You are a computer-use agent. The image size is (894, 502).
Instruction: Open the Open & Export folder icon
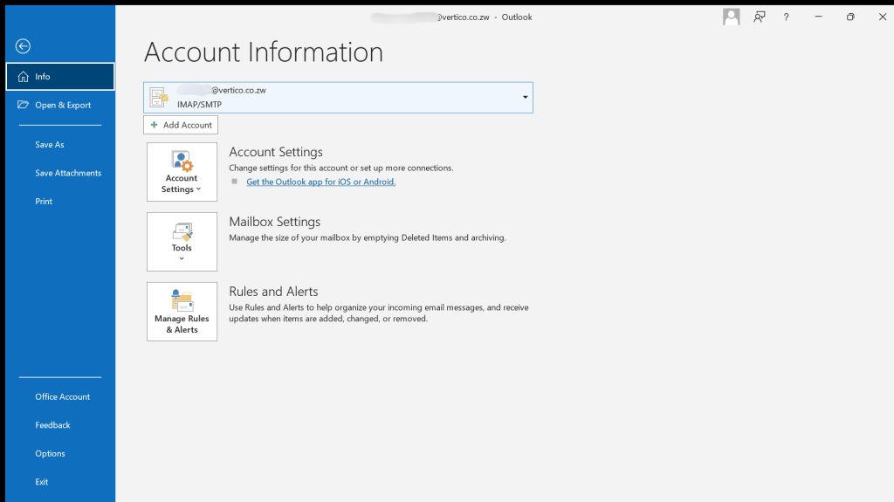point(24,105)
